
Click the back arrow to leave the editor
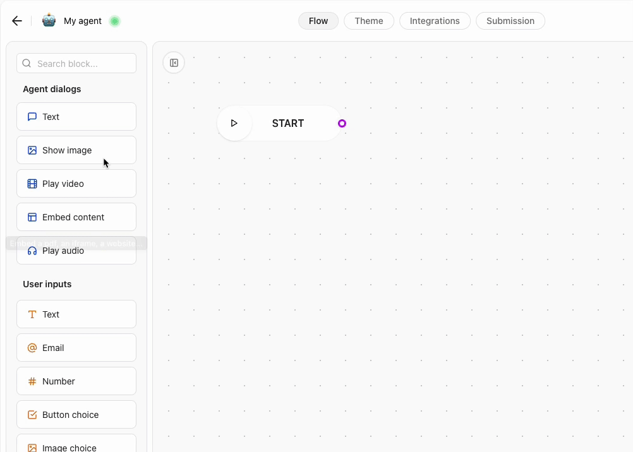[x=16, y=20]
